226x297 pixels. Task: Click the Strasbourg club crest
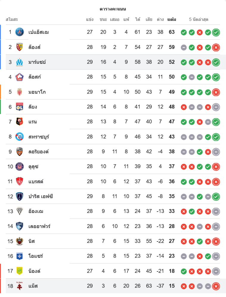pos(20,137)
